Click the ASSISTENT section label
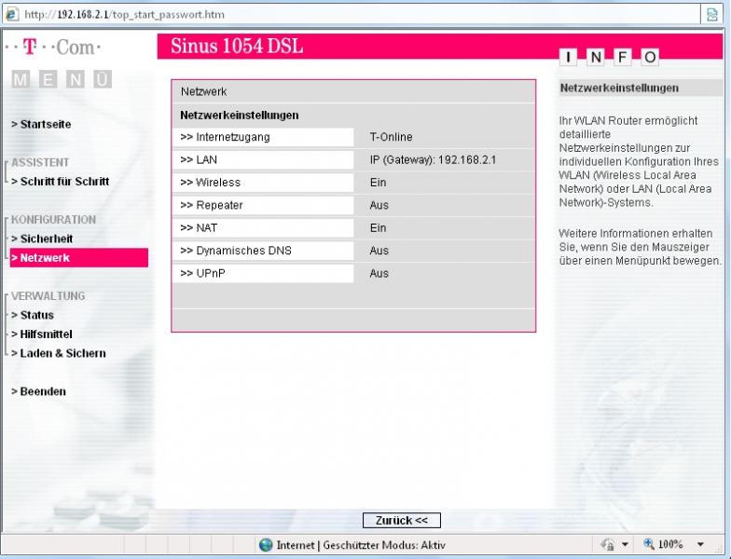This screenshot has width=731, height=559. pos(40,162)
